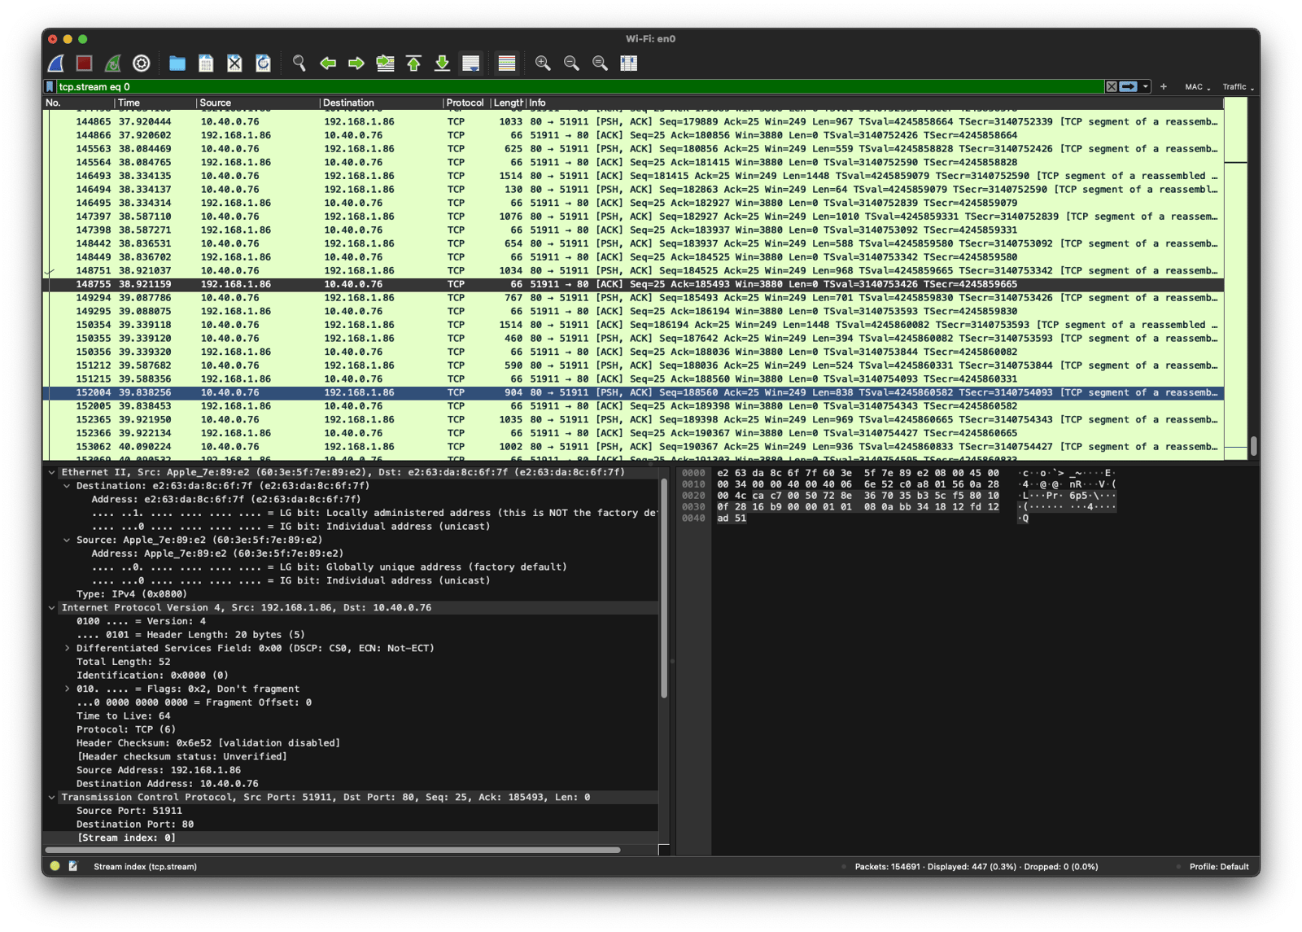Open a capture file with the folder icon

click(176, 63)
